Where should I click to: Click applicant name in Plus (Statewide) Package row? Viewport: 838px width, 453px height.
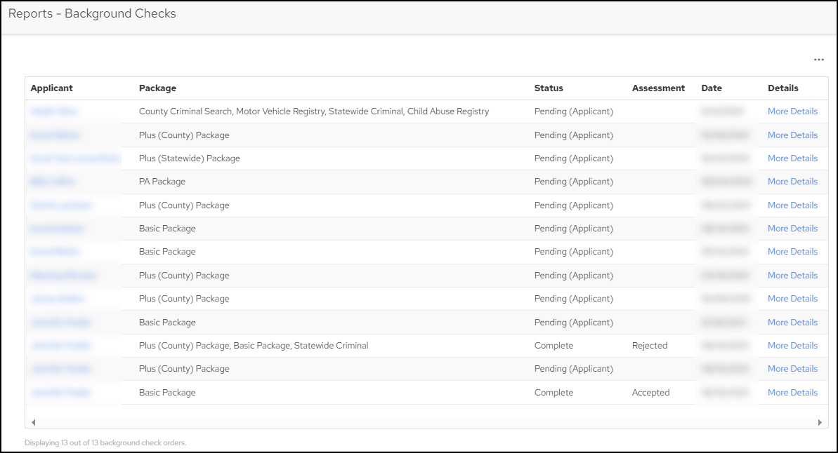pos(74,158)
